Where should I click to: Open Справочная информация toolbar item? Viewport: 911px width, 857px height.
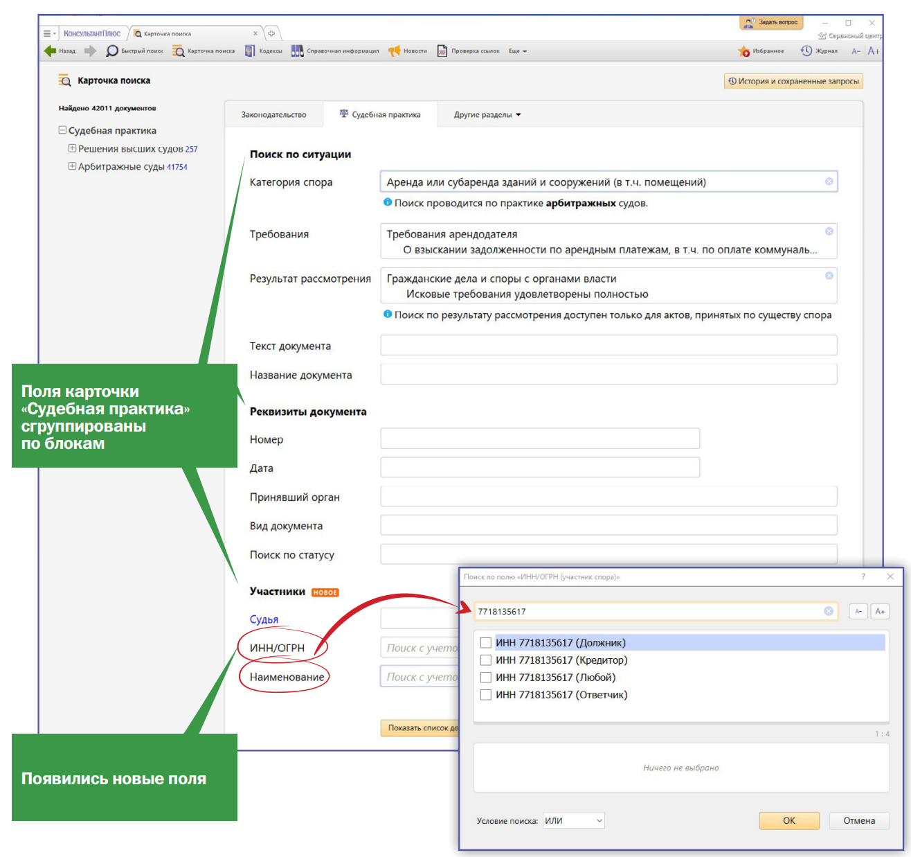(x=335, y=51)
